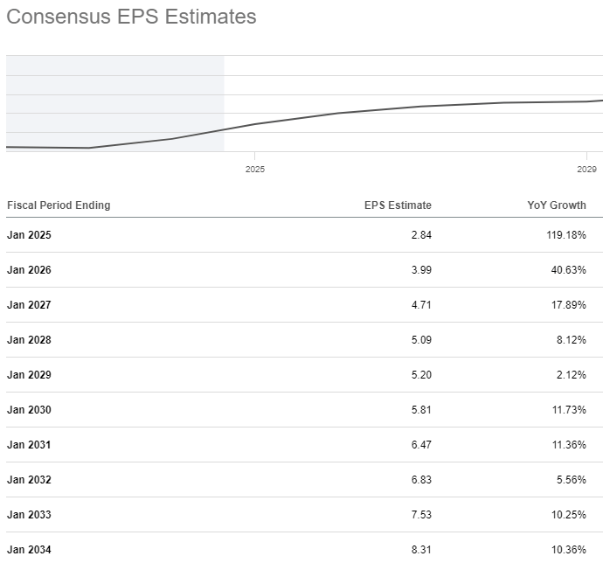This screenshot has height=563, width=603.
Task: Select the Jan 2034 row label
Action: click(x=29, y=550)
